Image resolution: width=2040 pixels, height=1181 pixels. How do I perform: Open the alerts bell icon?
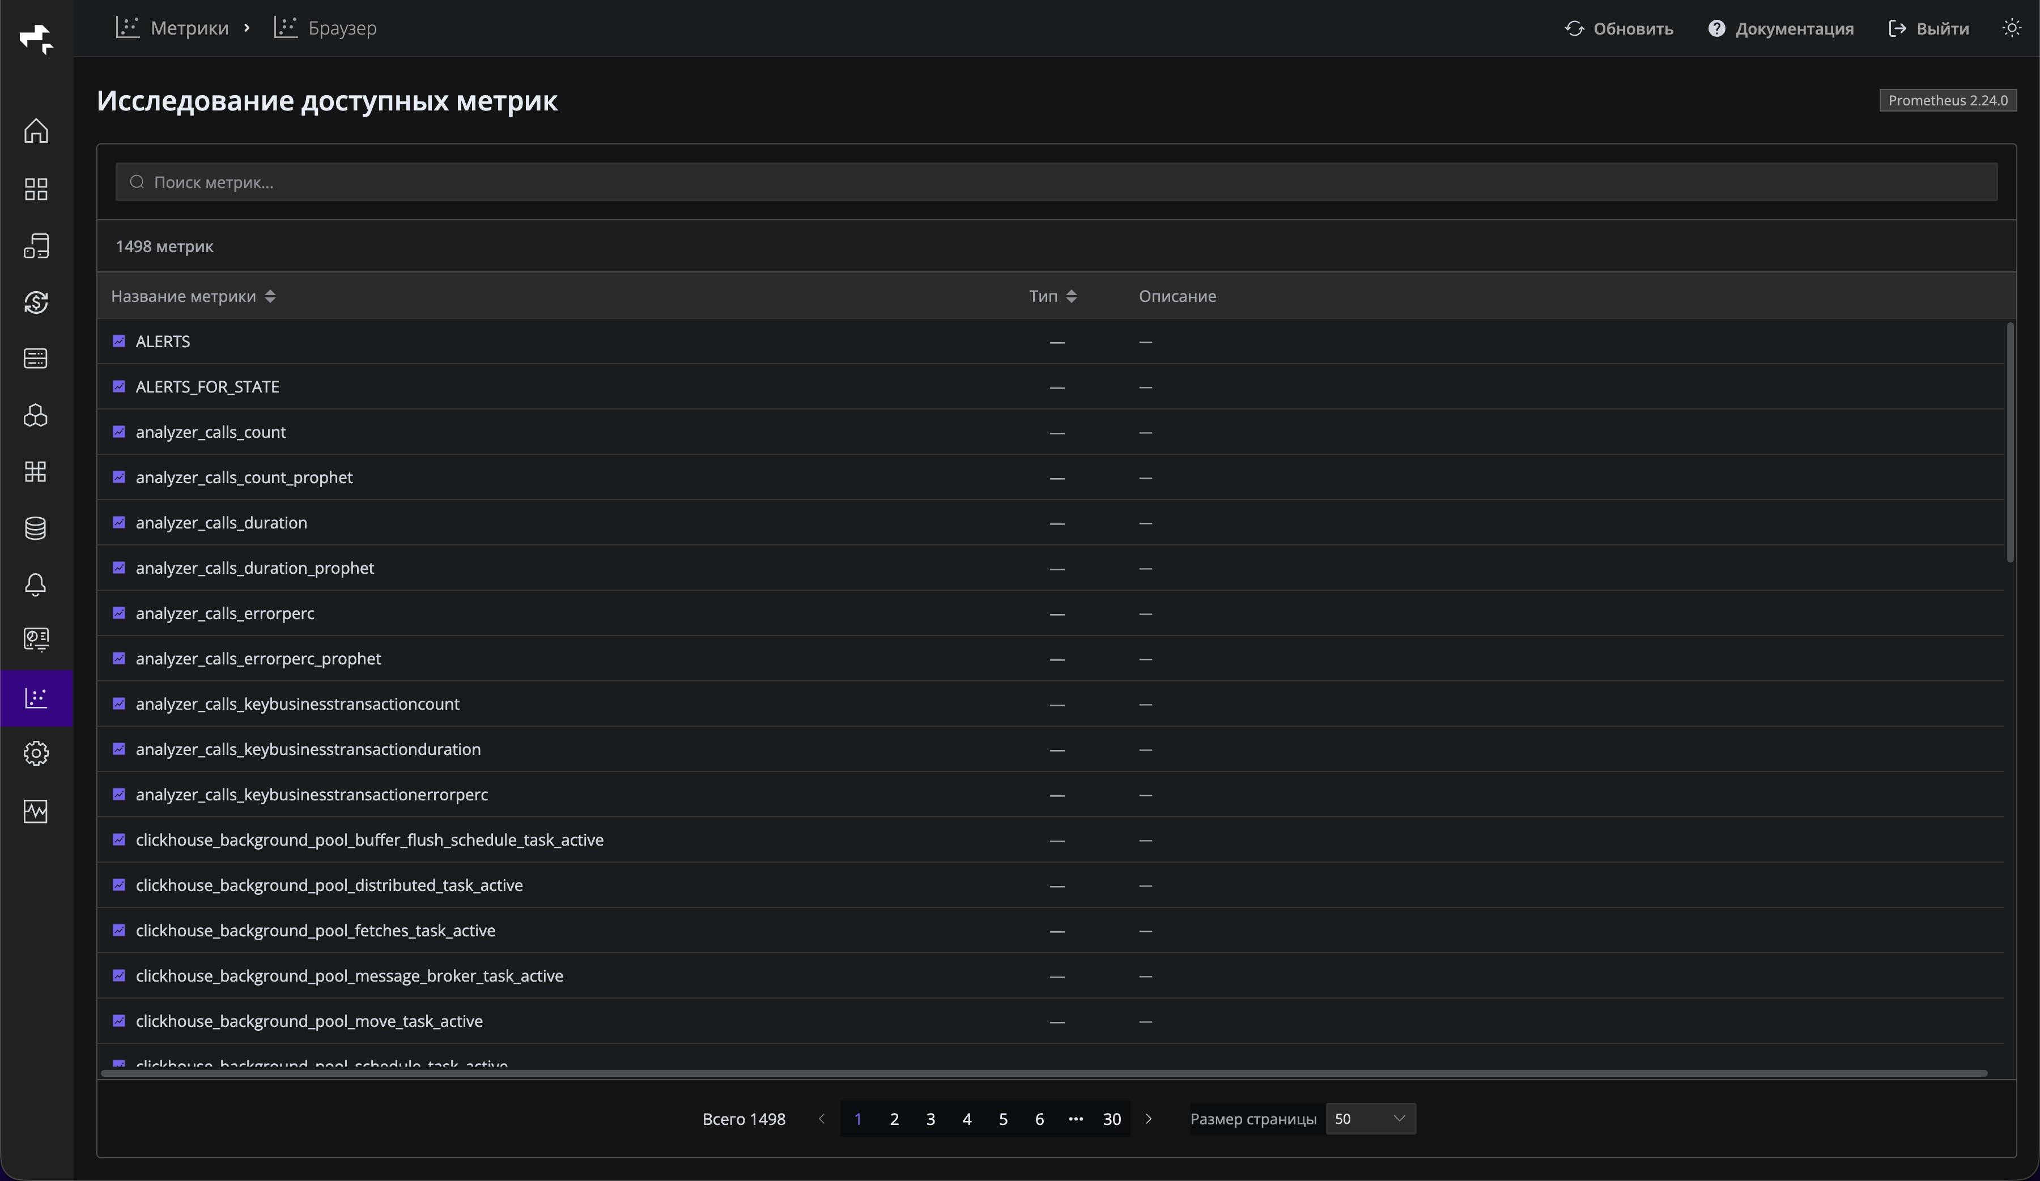coord(36,585)
